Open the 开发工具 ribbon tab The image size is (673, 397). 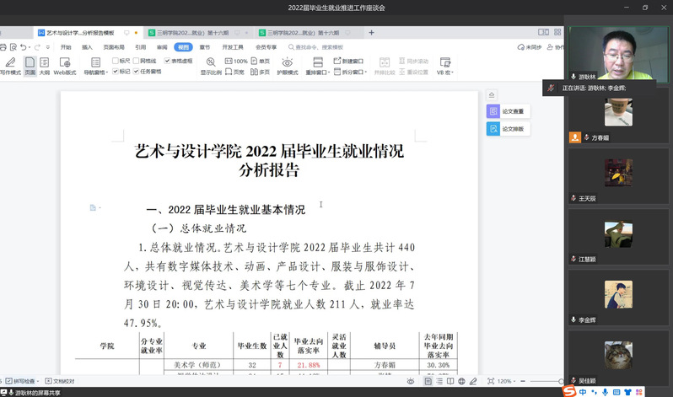coord(233,47)
